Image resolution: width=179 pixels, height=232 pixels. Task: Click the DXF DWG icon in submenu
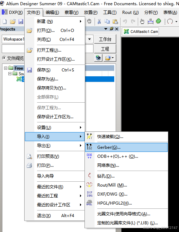(x=90, y=194)
